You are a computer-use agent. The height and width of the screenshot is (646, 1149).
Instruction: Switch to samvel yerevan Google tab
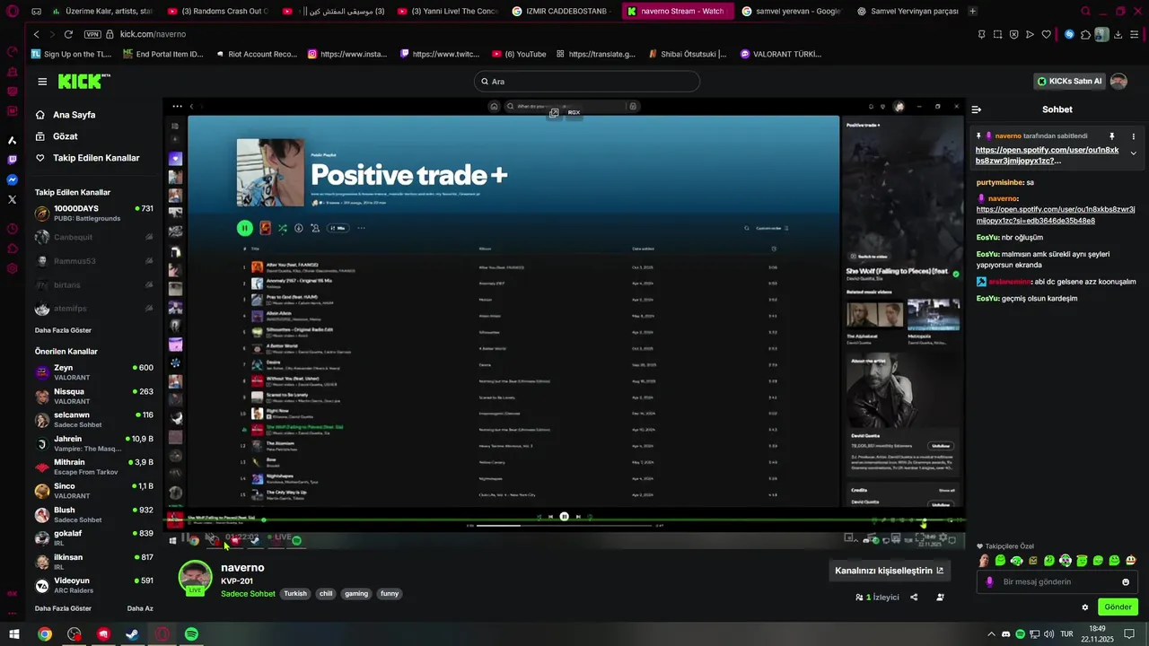[791, 11]
